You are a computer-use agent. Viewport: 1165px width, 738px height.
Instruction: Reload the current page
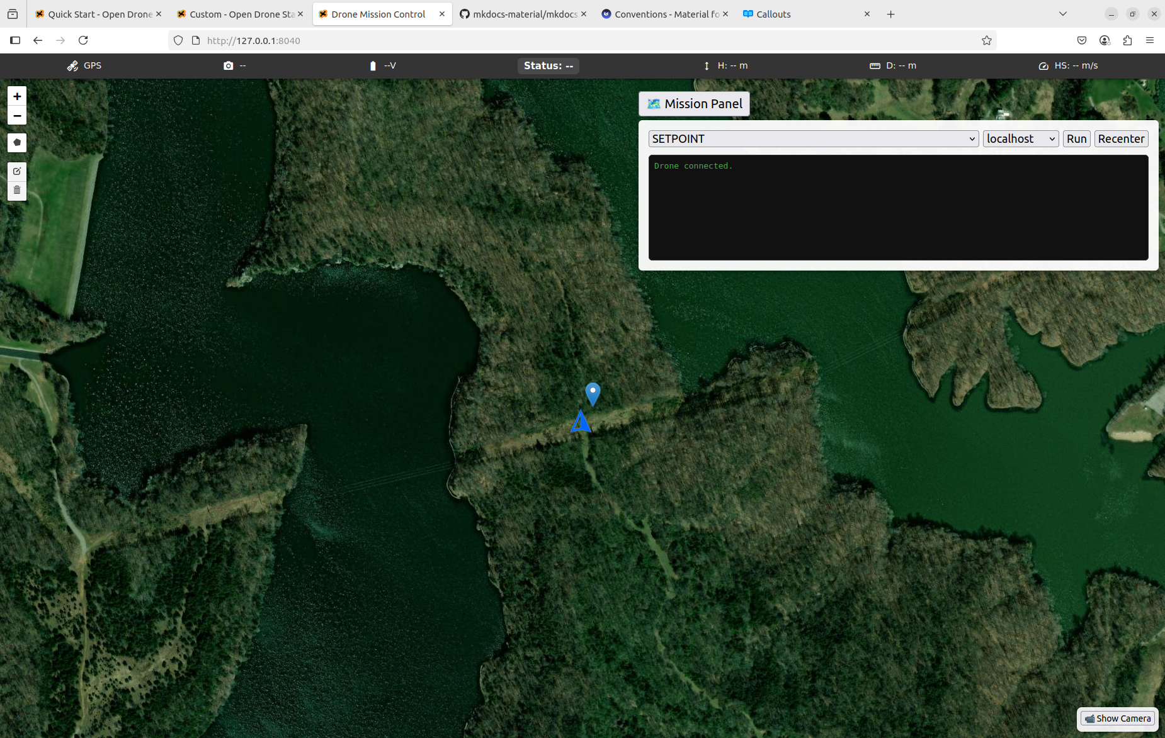point(83,40)
